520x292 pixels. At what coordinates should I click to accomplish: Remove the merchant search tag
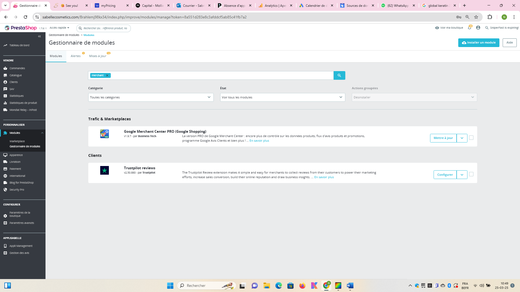click(x=107, y=75)
